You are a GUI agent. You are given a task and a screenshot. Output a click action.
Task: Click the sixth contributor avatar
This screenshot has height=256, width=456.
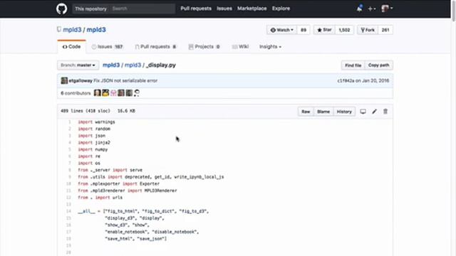point(137,93)
